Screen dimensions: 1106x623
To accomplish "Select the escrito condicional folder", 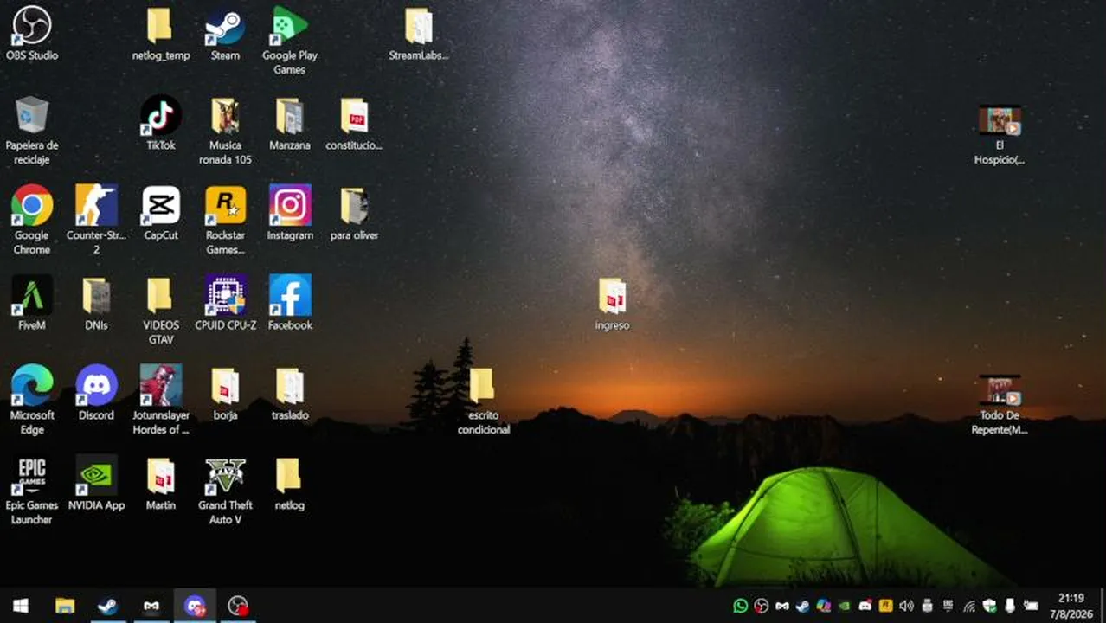I will [x=483, y=401].
